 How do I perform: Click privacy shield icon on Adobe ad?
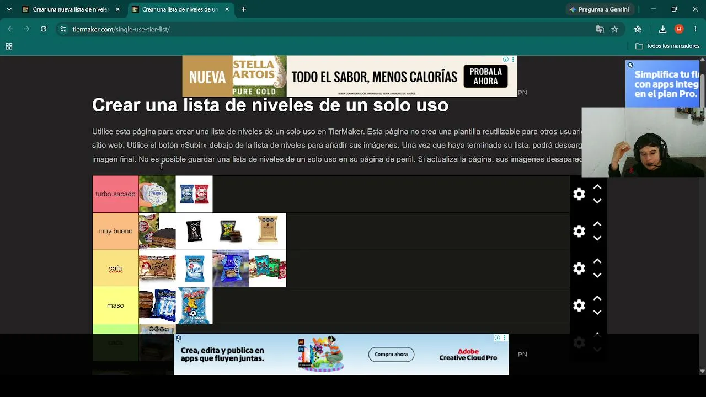tap(178, 339)
